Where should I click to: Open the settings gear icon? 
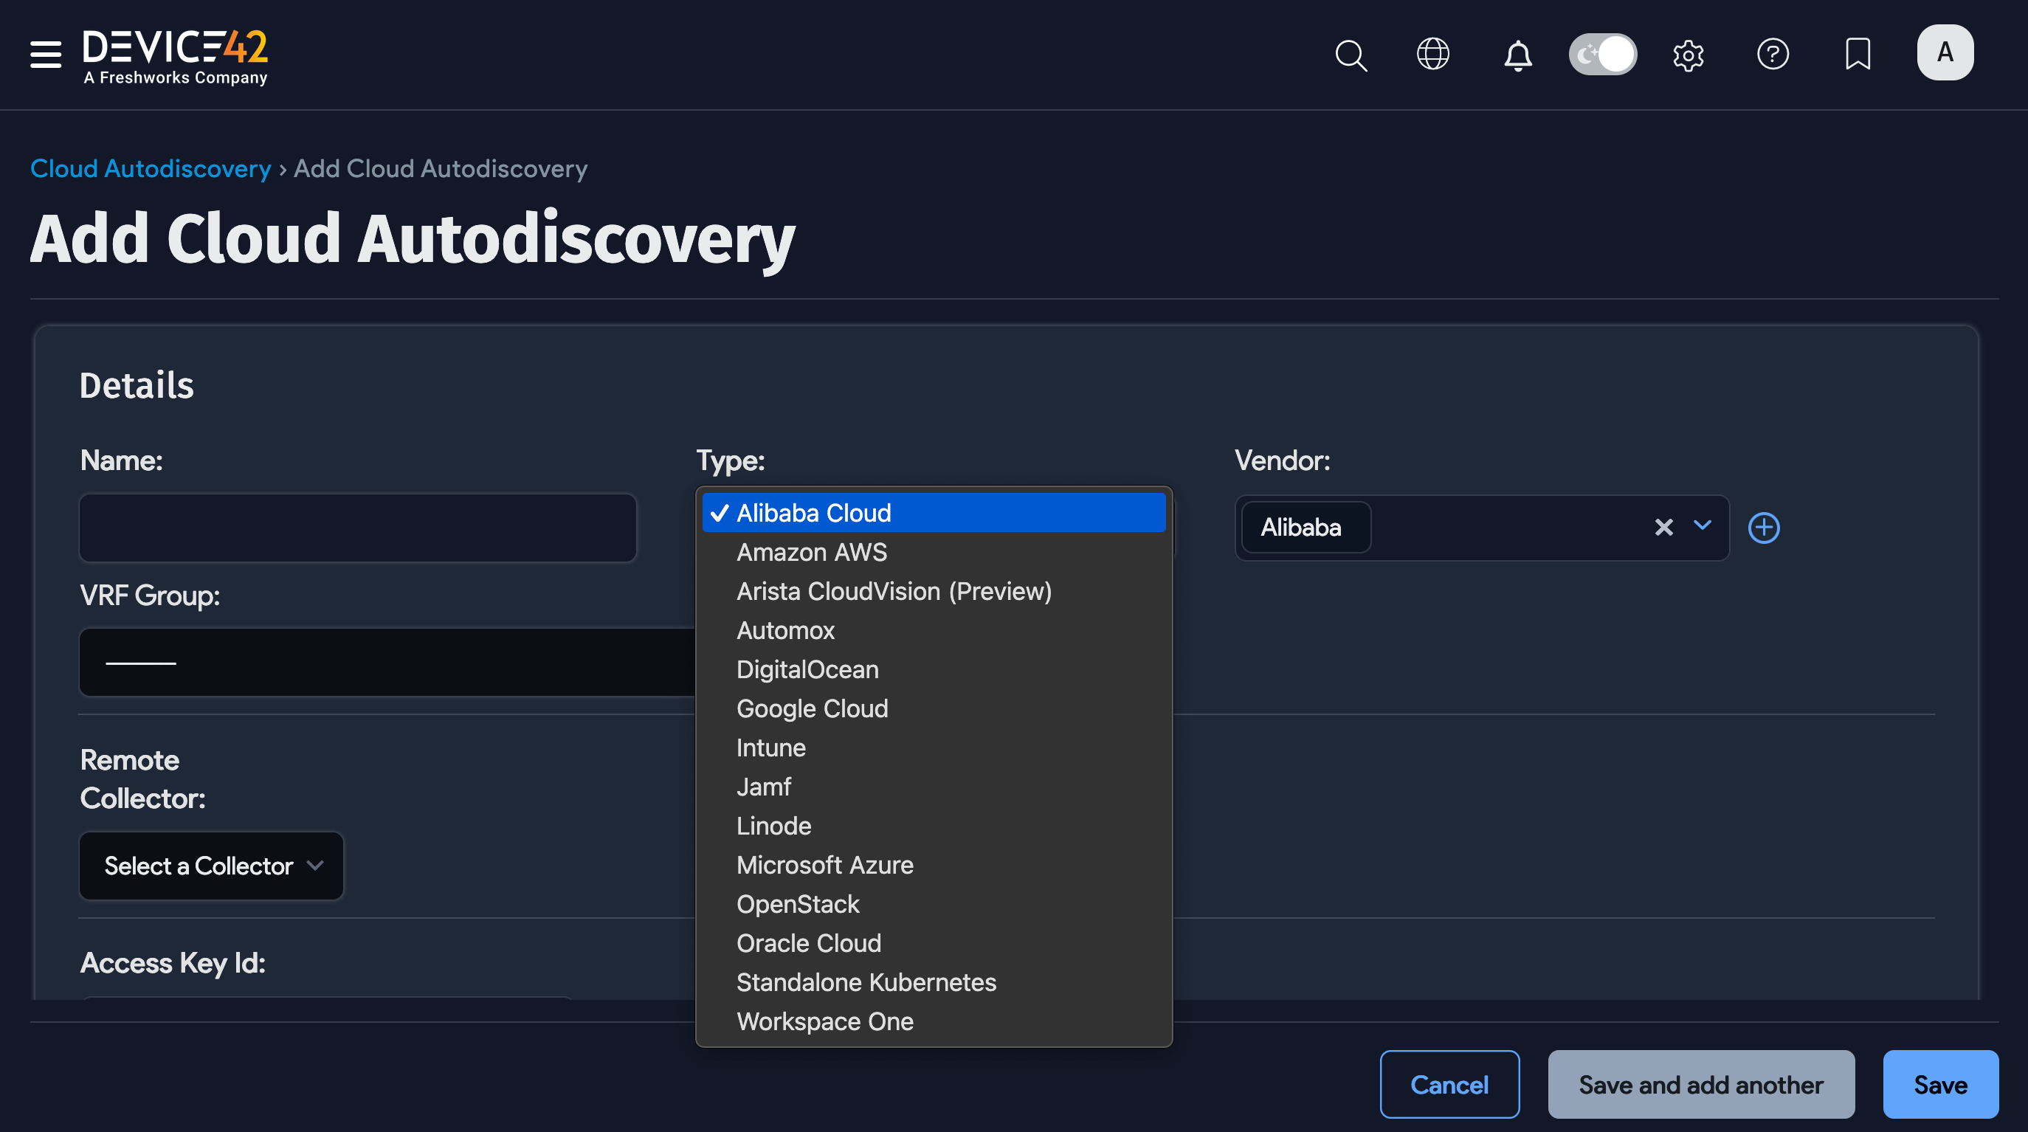click(x=1689, y=55)
